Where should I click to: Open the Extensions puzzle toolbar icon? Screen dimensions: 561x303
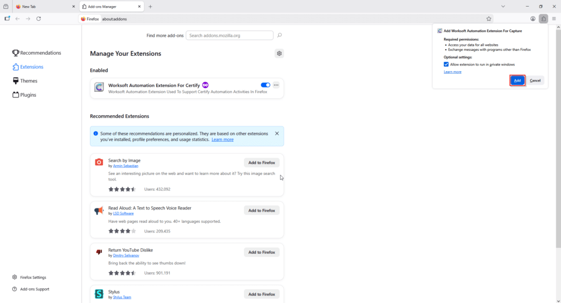click(x=543, y=19)
